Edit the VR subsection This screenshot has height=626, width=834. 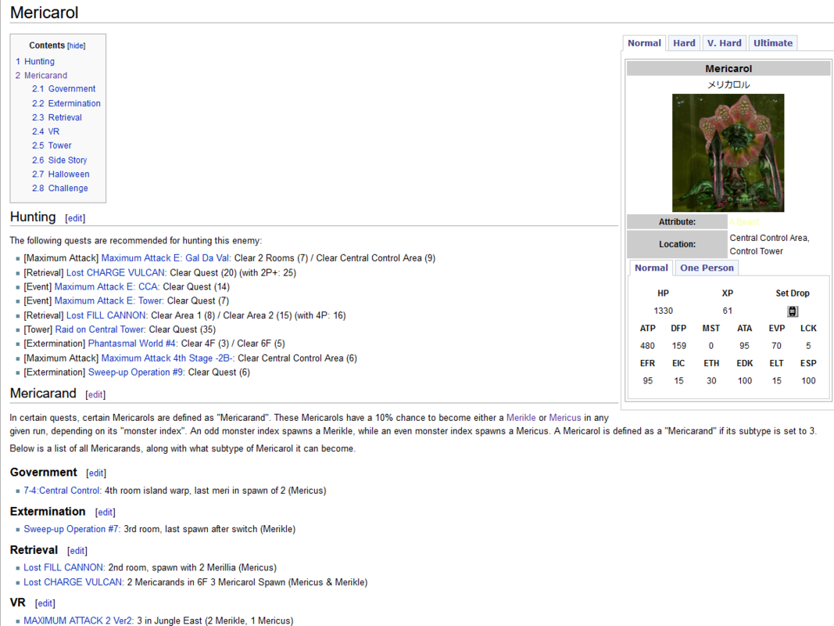[x=45, y=603]
